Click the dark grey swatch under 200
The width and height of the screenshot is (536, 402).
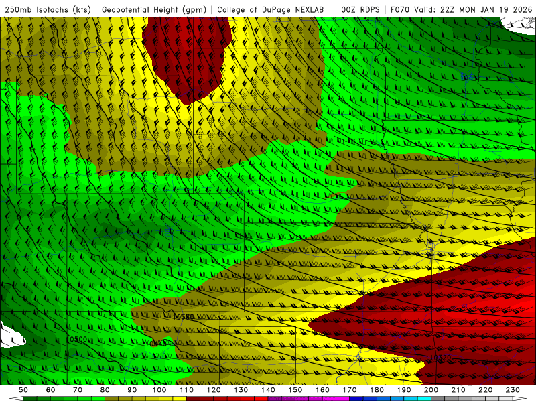click(x=438, y=399)
